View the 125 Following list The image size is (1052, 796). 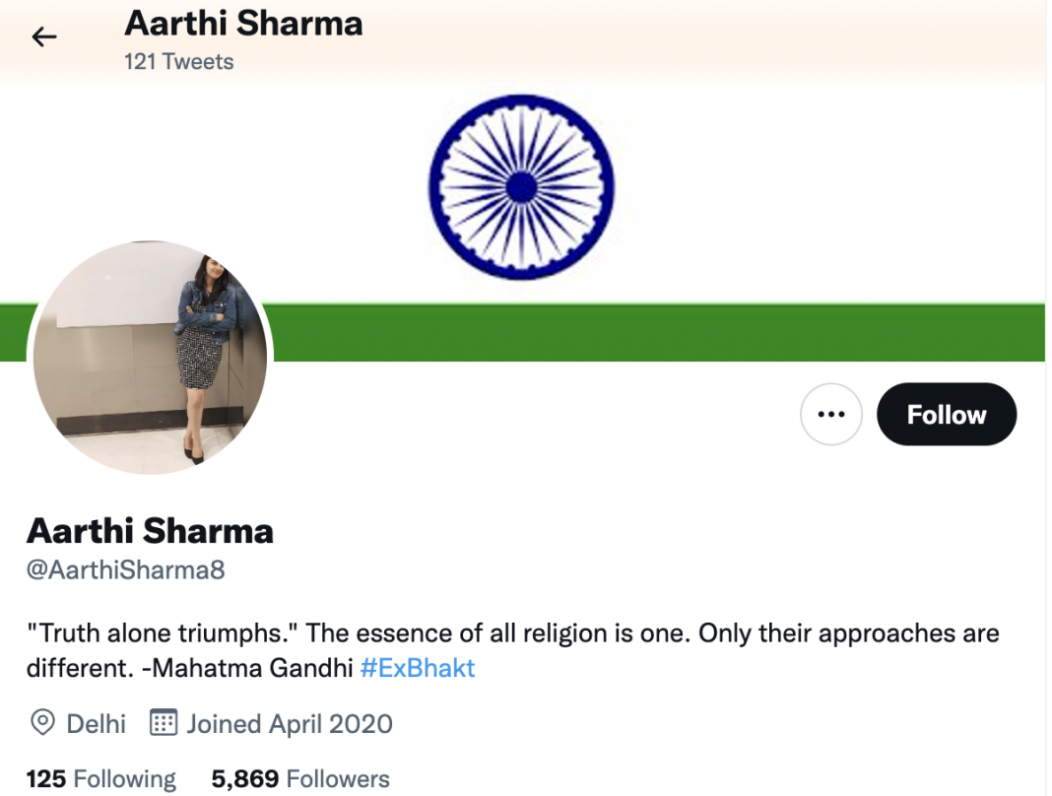pyautogui.click(x=100, y=779)
